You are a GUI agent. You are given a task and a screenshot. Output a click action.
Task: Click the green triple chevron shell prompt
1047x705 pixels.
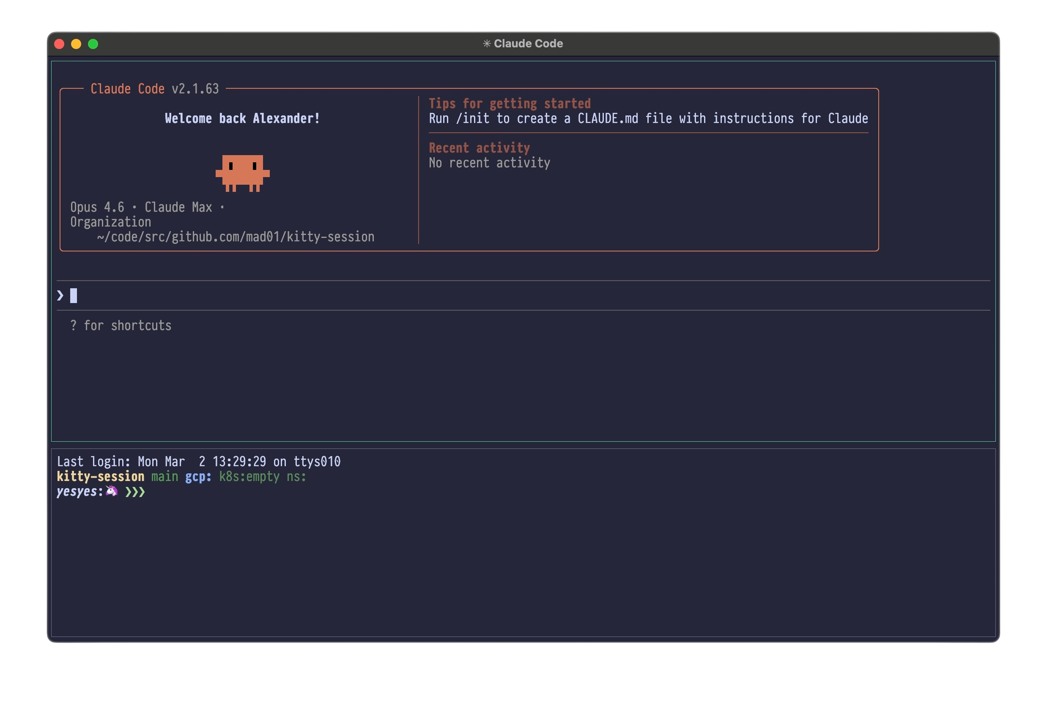tap(135, 492)
